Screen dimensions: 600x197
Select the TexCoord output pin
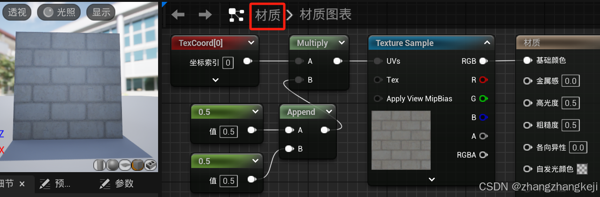248,61
